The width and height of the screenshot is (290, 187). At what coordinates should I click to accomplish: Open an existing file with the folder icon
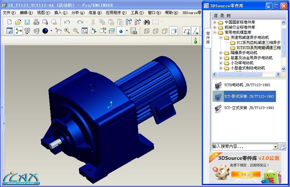coord(18,22)
